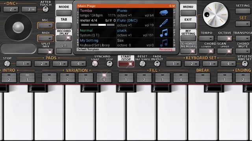Select the Flute (DNC) instrument icon
This screenshot has height=141, width=252.
click(x=164, y=23)
